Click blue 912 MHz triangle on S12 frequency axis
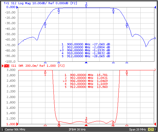Screen dimensions: 158x132 pyautogui.click(x=127, y=63)
